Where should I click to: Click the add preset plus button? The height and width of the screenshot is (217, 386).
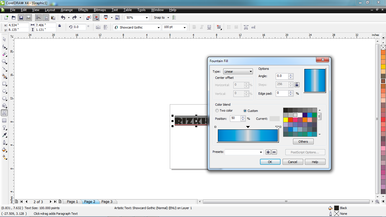pos(268,152)
